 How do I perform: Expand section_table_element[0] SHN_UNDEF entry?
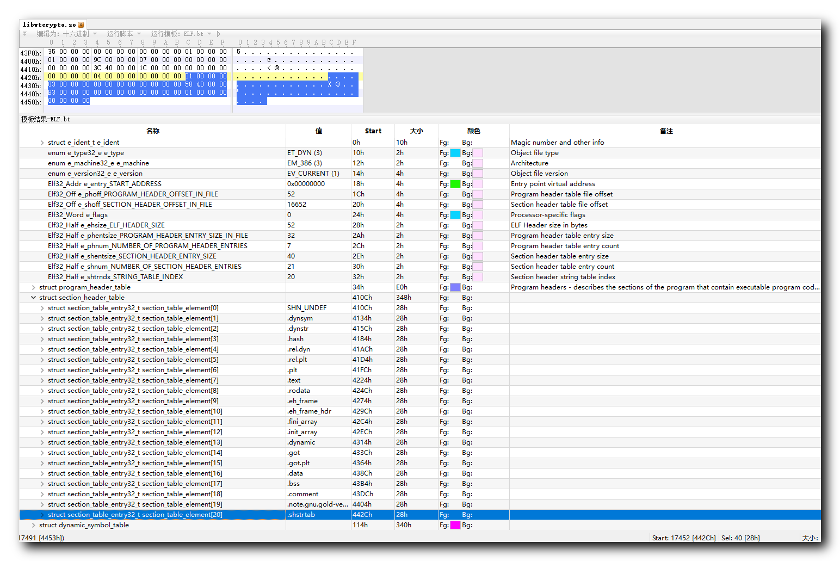click(42, 308)
